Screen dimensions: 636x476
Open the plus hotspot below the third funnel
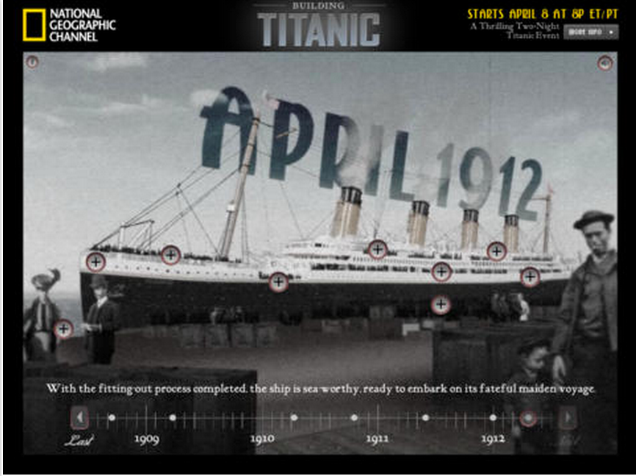tap(496, 251)
